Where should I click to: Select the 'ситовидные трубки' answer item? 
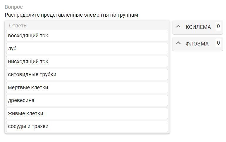(32, 74)
